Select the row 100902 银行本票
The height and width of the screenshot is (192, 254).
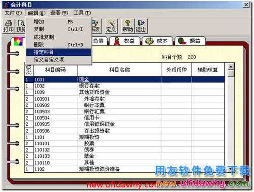[x=124, y=105]
